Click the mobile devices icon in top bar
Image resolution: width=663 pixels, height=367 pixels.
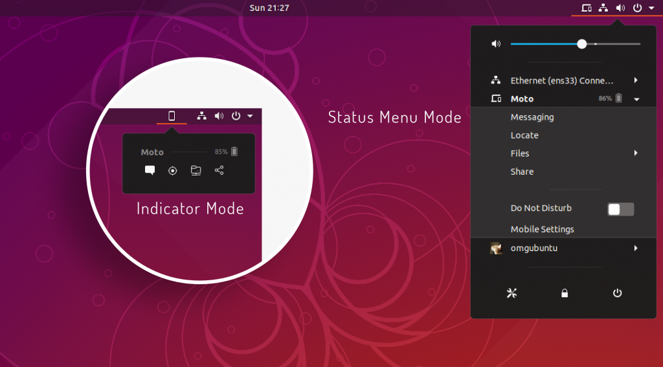pos(586,8)
